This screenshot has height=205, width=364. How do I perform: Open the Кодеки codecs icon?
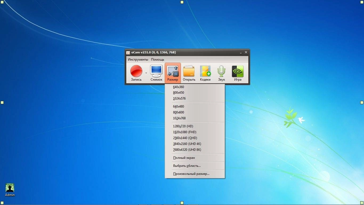click(x=205, y=73)
